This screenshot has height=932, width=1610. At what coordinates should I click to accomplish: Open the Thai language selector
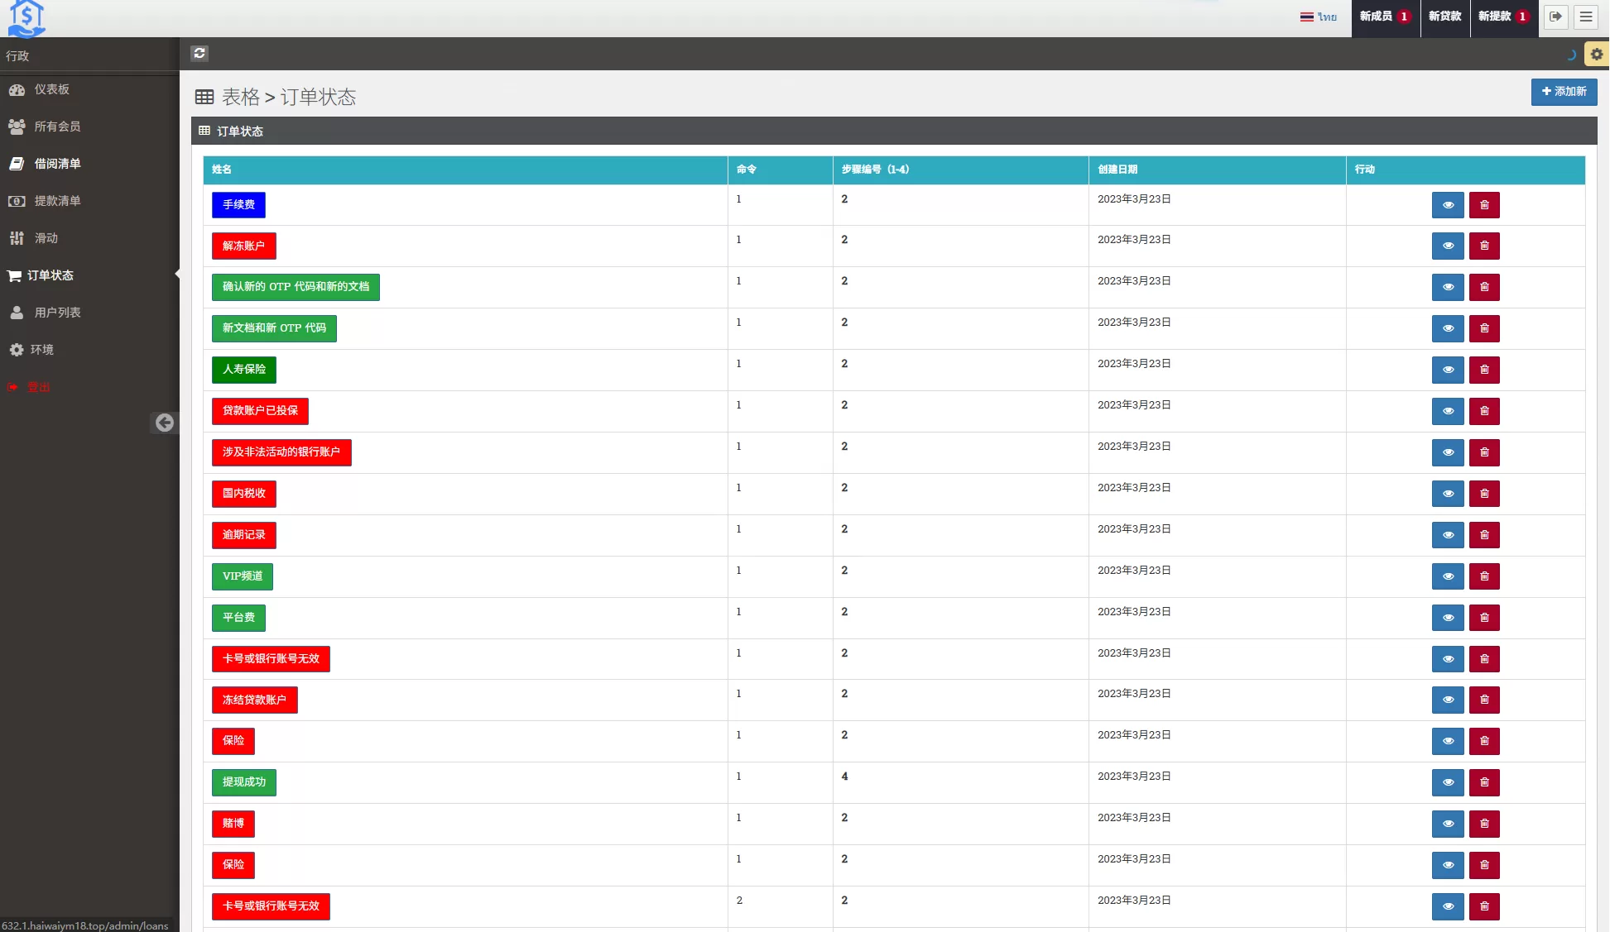[x=1319, y=17]
